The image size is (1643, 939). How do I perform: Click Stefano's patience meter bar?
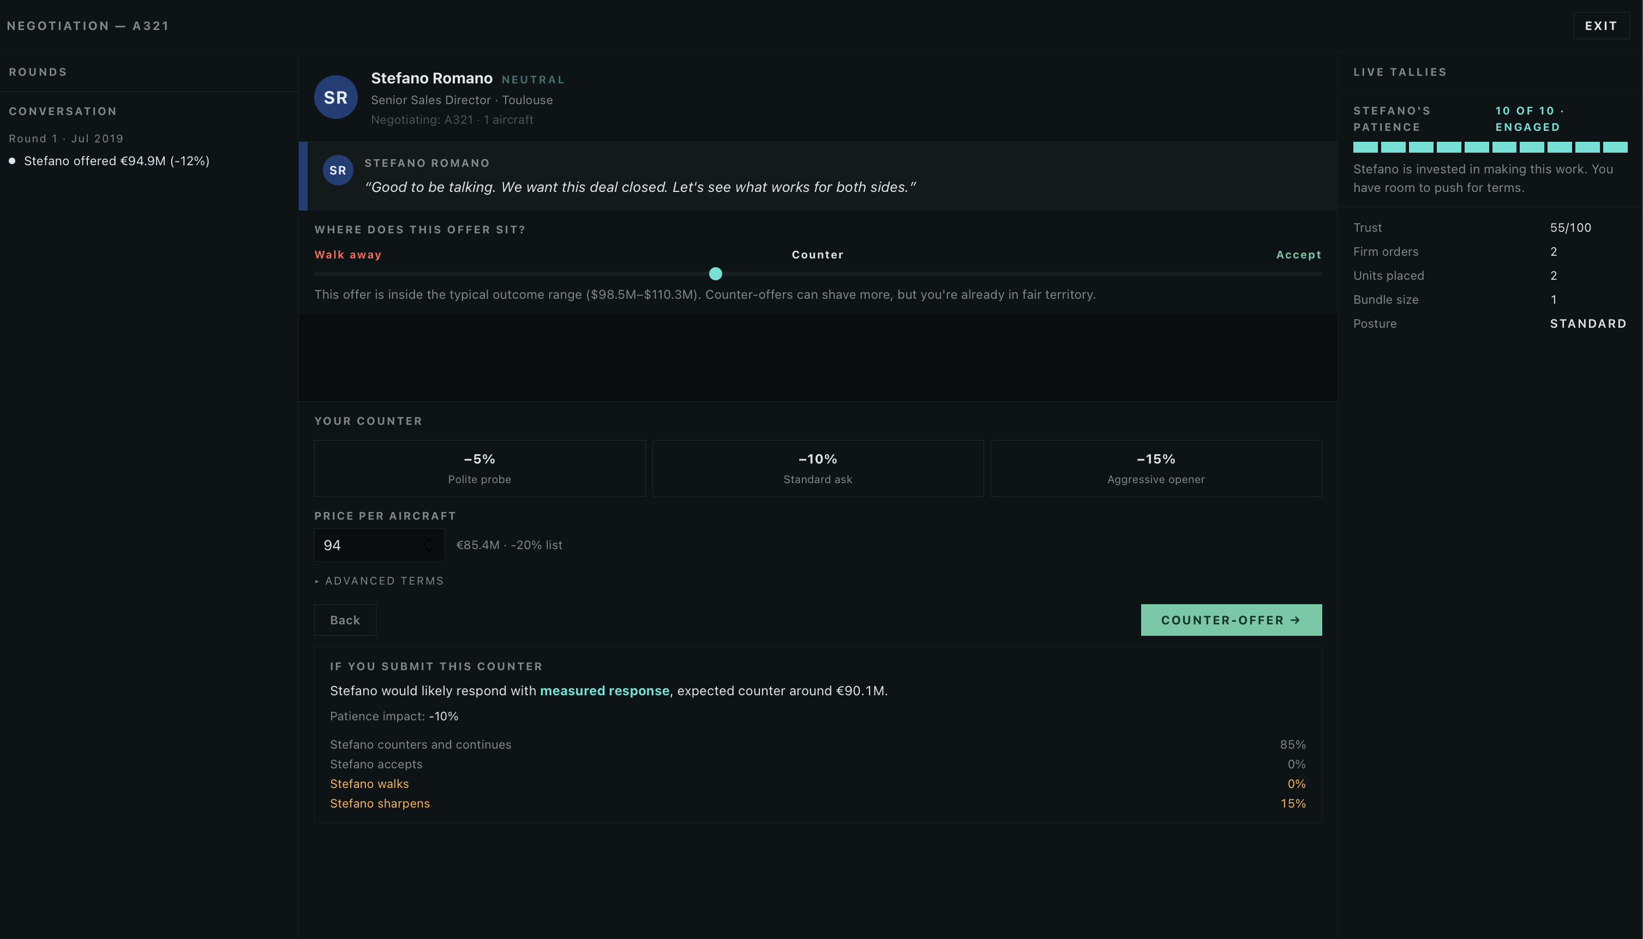[1490, 147]
